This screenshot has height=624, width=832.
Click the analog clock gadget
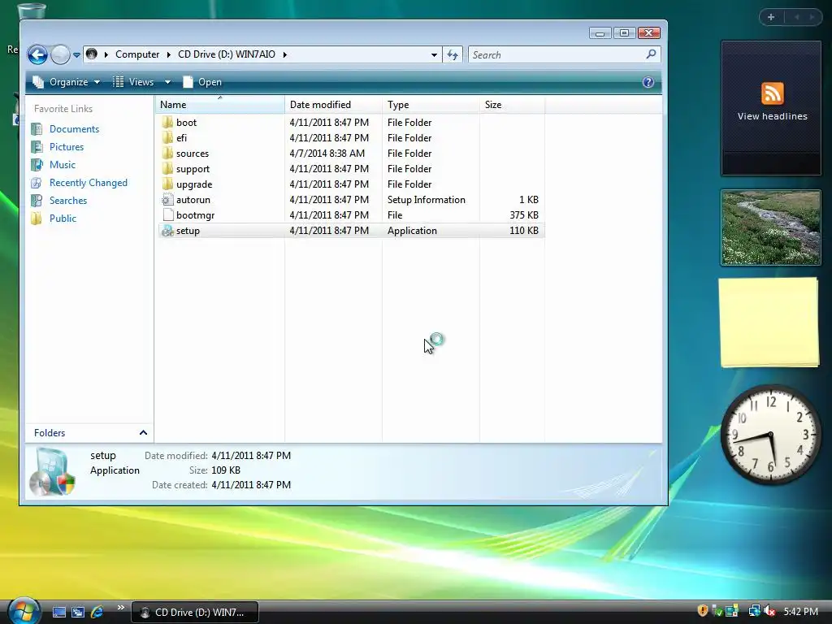point(770,435)
